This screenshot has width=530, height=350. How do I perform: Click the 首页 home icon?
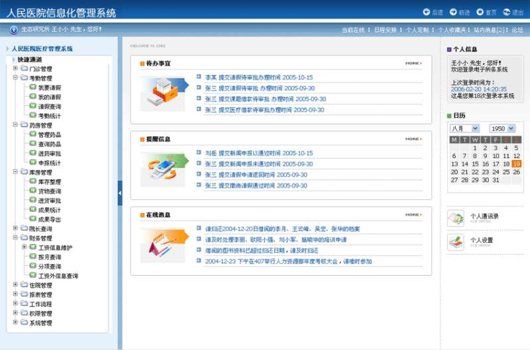click(480, 13)
